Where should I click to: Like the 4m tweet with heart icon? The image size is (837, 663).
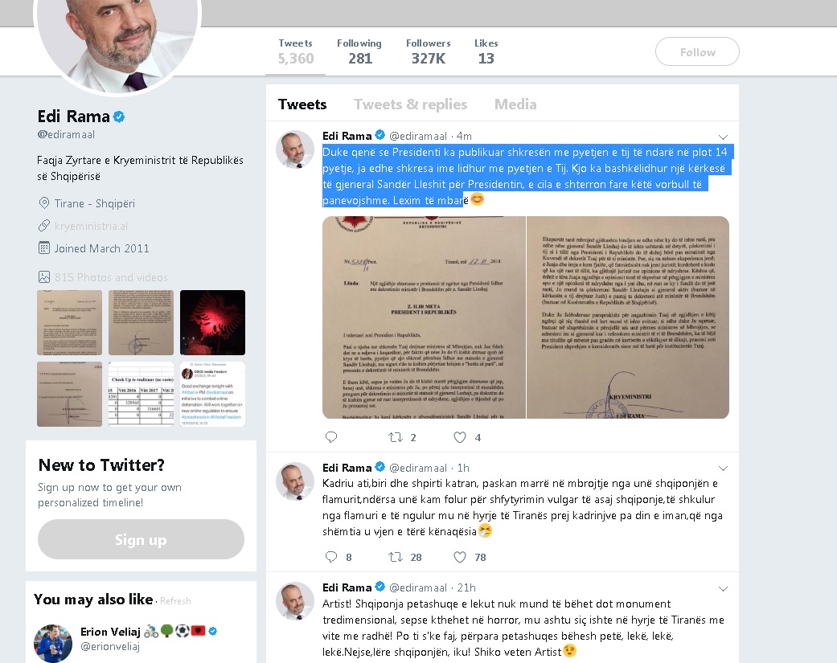tap(460, 437)
